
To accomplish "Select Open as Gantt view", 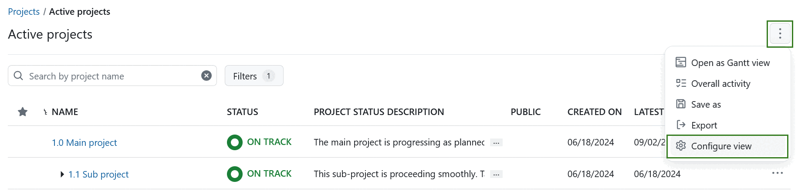I will (x=730, y=63).
